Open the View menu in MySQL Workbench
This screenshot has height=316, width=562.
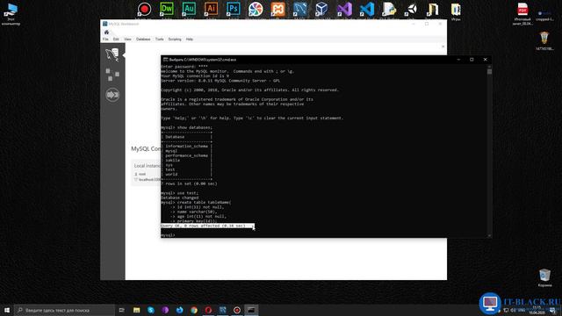pyautogui.click(x=127, y=39)
